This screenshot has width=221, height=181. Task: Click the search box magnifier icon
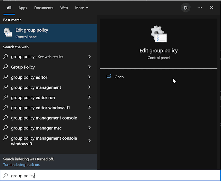click(x=6, y=175)
